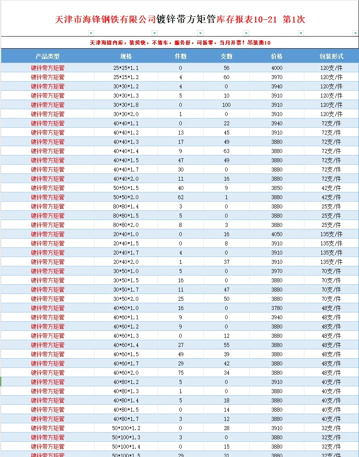
Task: Select the 件数 value 30 in the 40*40*1.7 row
Action: click(x=181, y=169)
